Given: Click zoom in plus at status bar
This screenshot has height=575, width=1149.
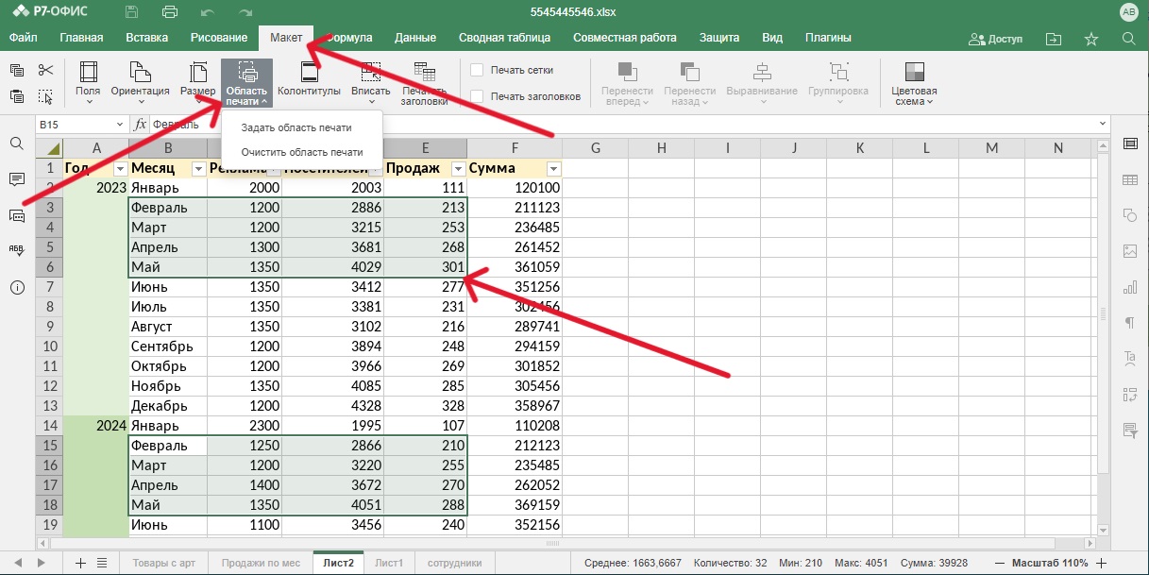Looking at the screenshot, I should tap(1101, 563).
